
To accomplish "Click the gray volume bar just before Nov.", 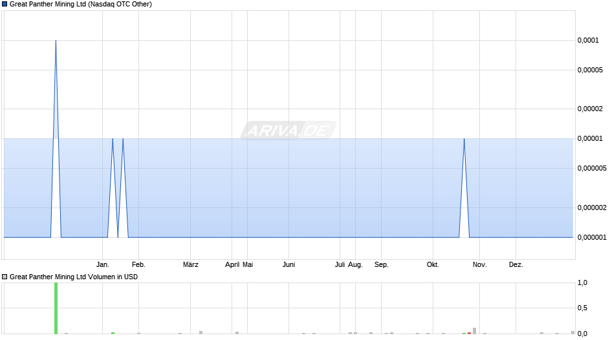I will pyautogui.click(x=474, y=331).
